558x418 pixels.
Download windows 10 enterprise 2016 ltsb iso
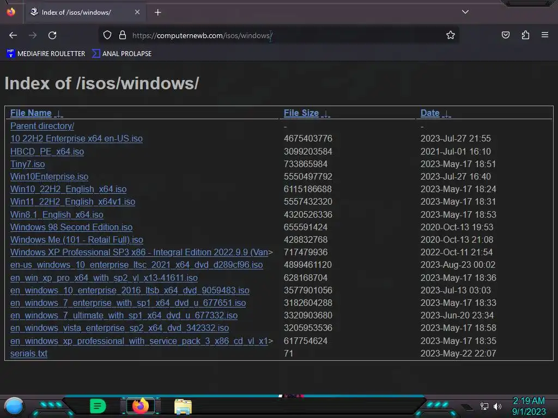(130, 291)
